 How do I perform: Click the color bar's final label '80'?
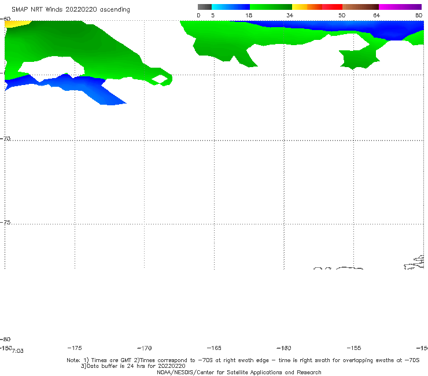pyautogui.click(x=419, y=16)
